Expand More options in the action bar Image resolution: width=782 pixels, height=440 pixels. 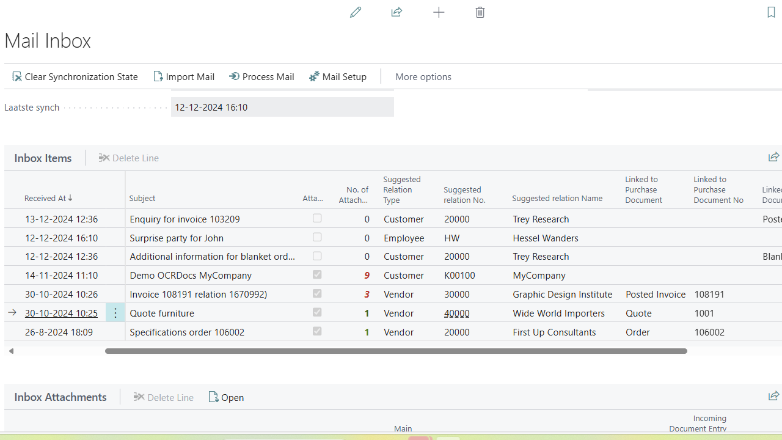423,76
